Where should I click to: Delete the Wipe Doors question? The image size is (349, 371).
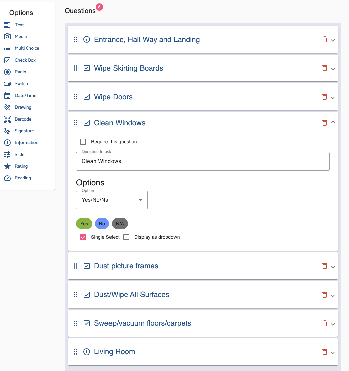324,97
